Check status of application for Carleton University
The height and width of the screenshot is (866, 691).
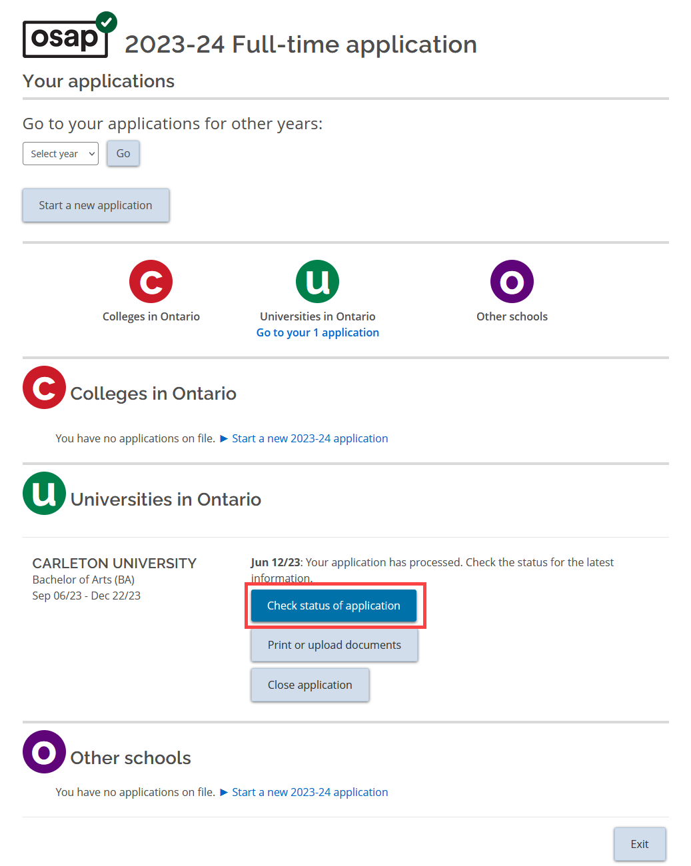pos(334,606)
